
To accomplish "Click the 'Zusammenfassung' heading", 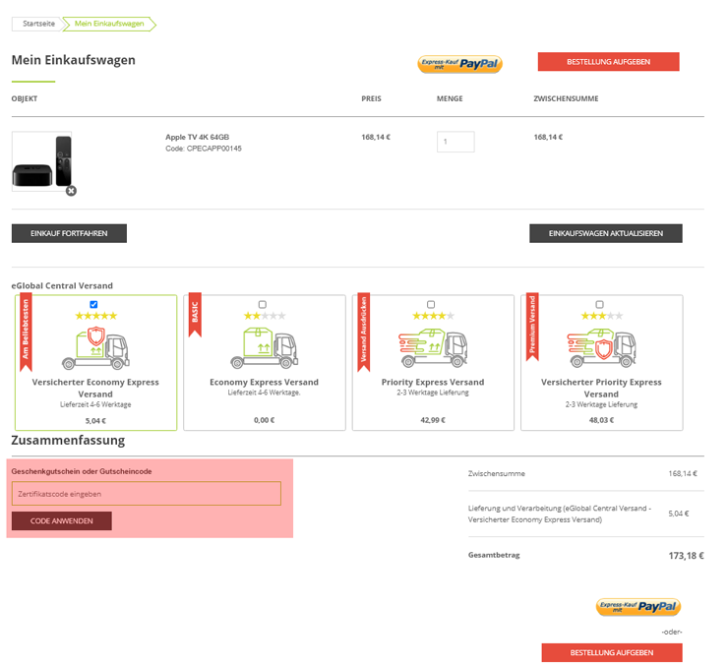I will tap(68, 440).
